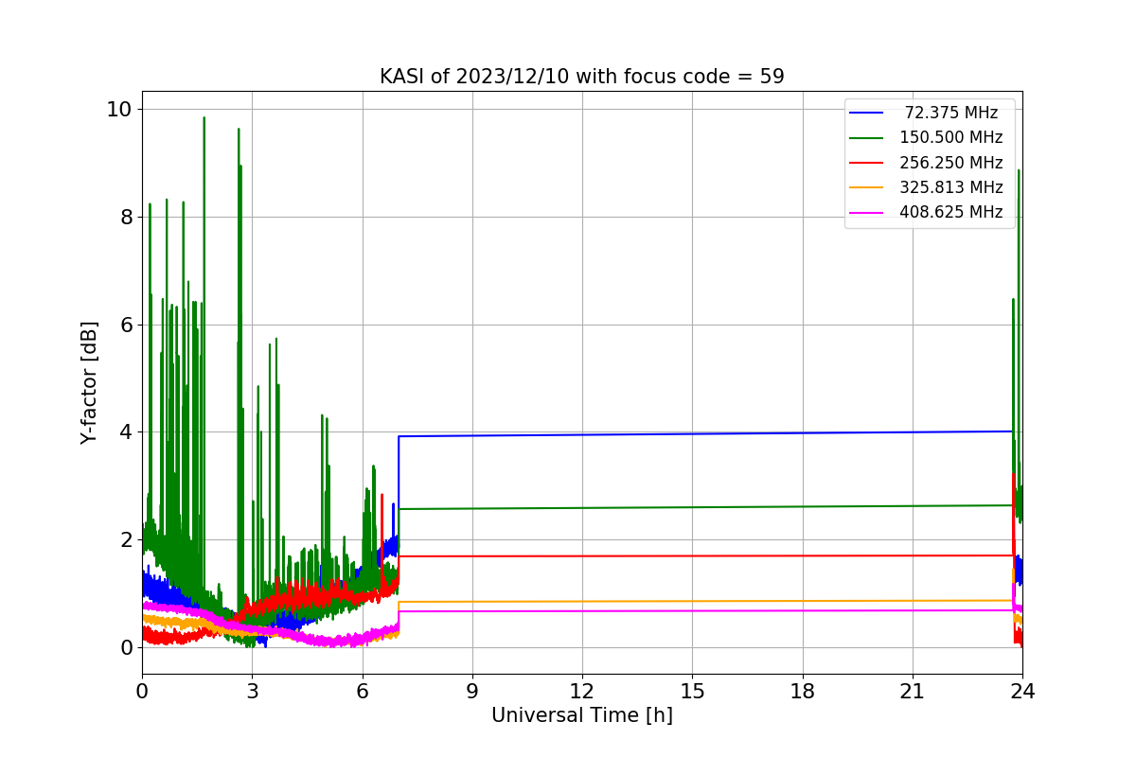Viewport: 1136px width, 757px height.
Task: Click the green line sample in legend
Action: click(x=866, y=138)
